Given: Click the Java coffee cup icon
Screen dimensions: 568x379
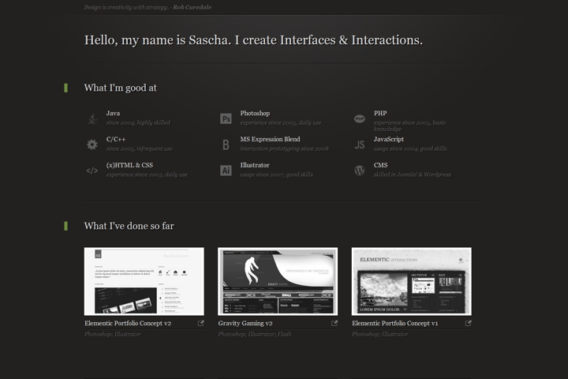Looking at the screenshot, I should pyautogui.click(x=92, y=118).
